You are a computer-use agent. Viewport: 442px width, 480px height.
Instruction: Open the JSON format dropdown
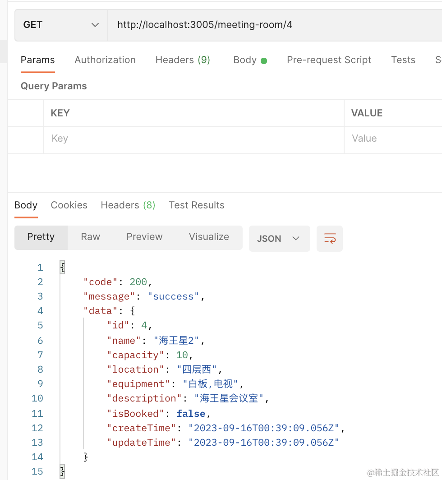coord(279,239)
